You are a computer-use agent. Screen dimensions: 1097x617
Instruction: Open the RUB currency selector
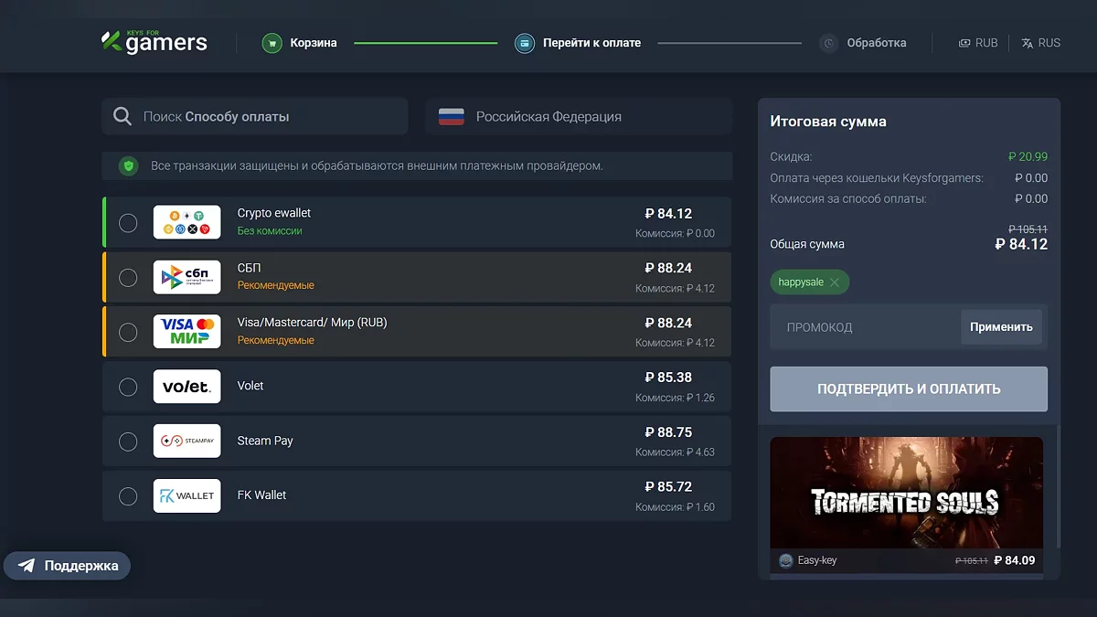(977, 43)
